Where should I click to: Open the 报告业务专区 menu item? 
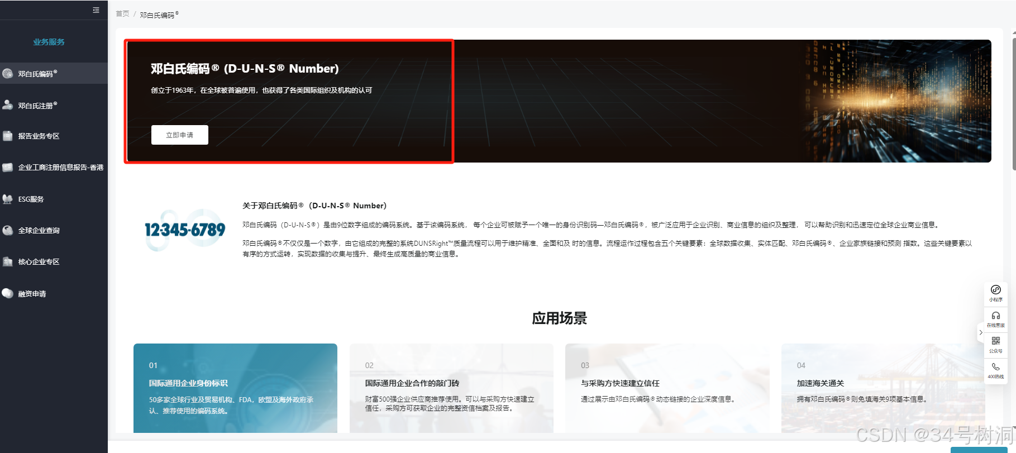[54, 136]
